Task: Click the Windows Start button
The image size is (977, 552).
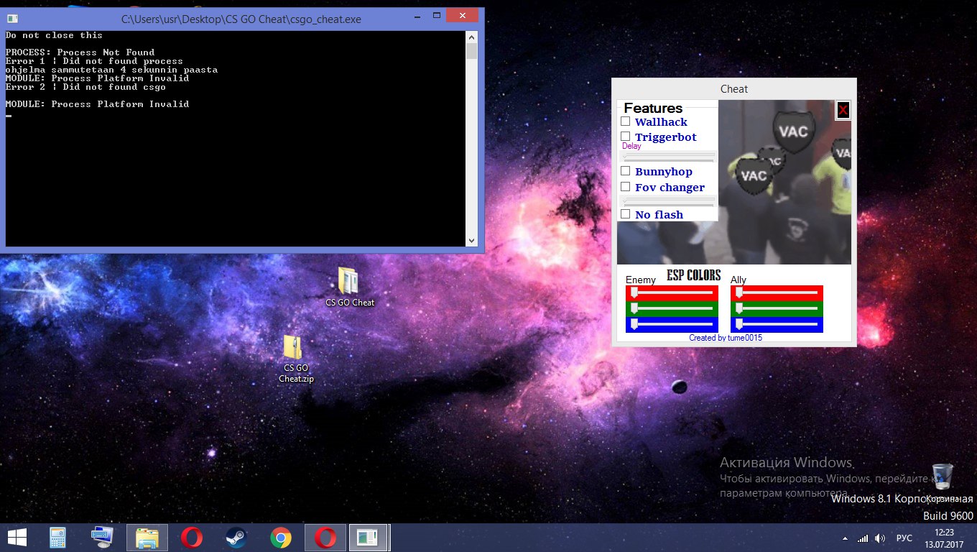Action: (17, 538)
